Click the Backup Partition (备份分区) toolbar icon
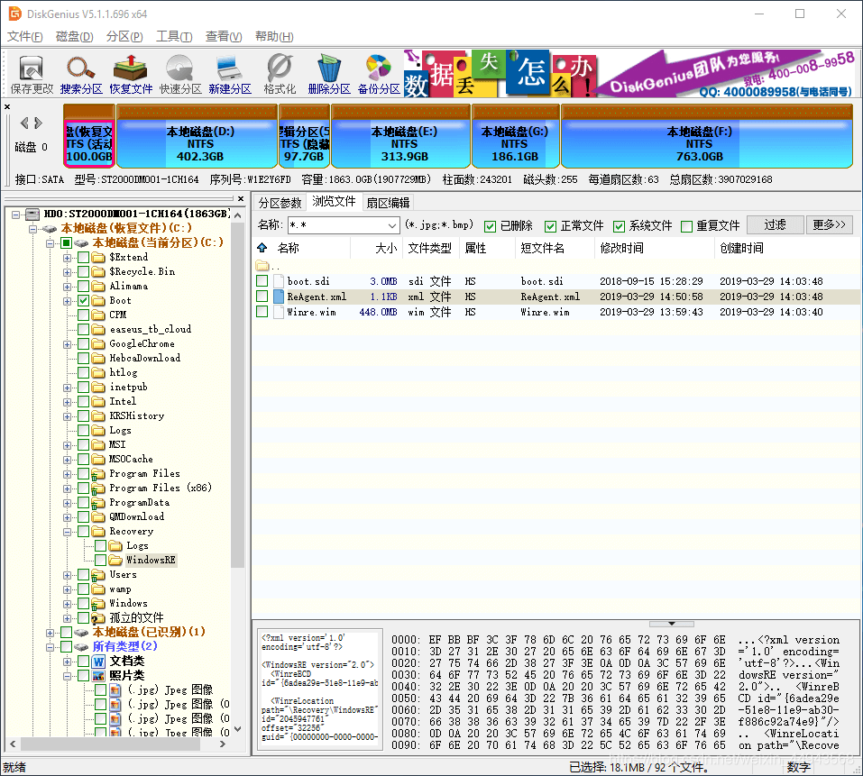The height and width of the screenshot is (776, 863). tap(379, 74)
